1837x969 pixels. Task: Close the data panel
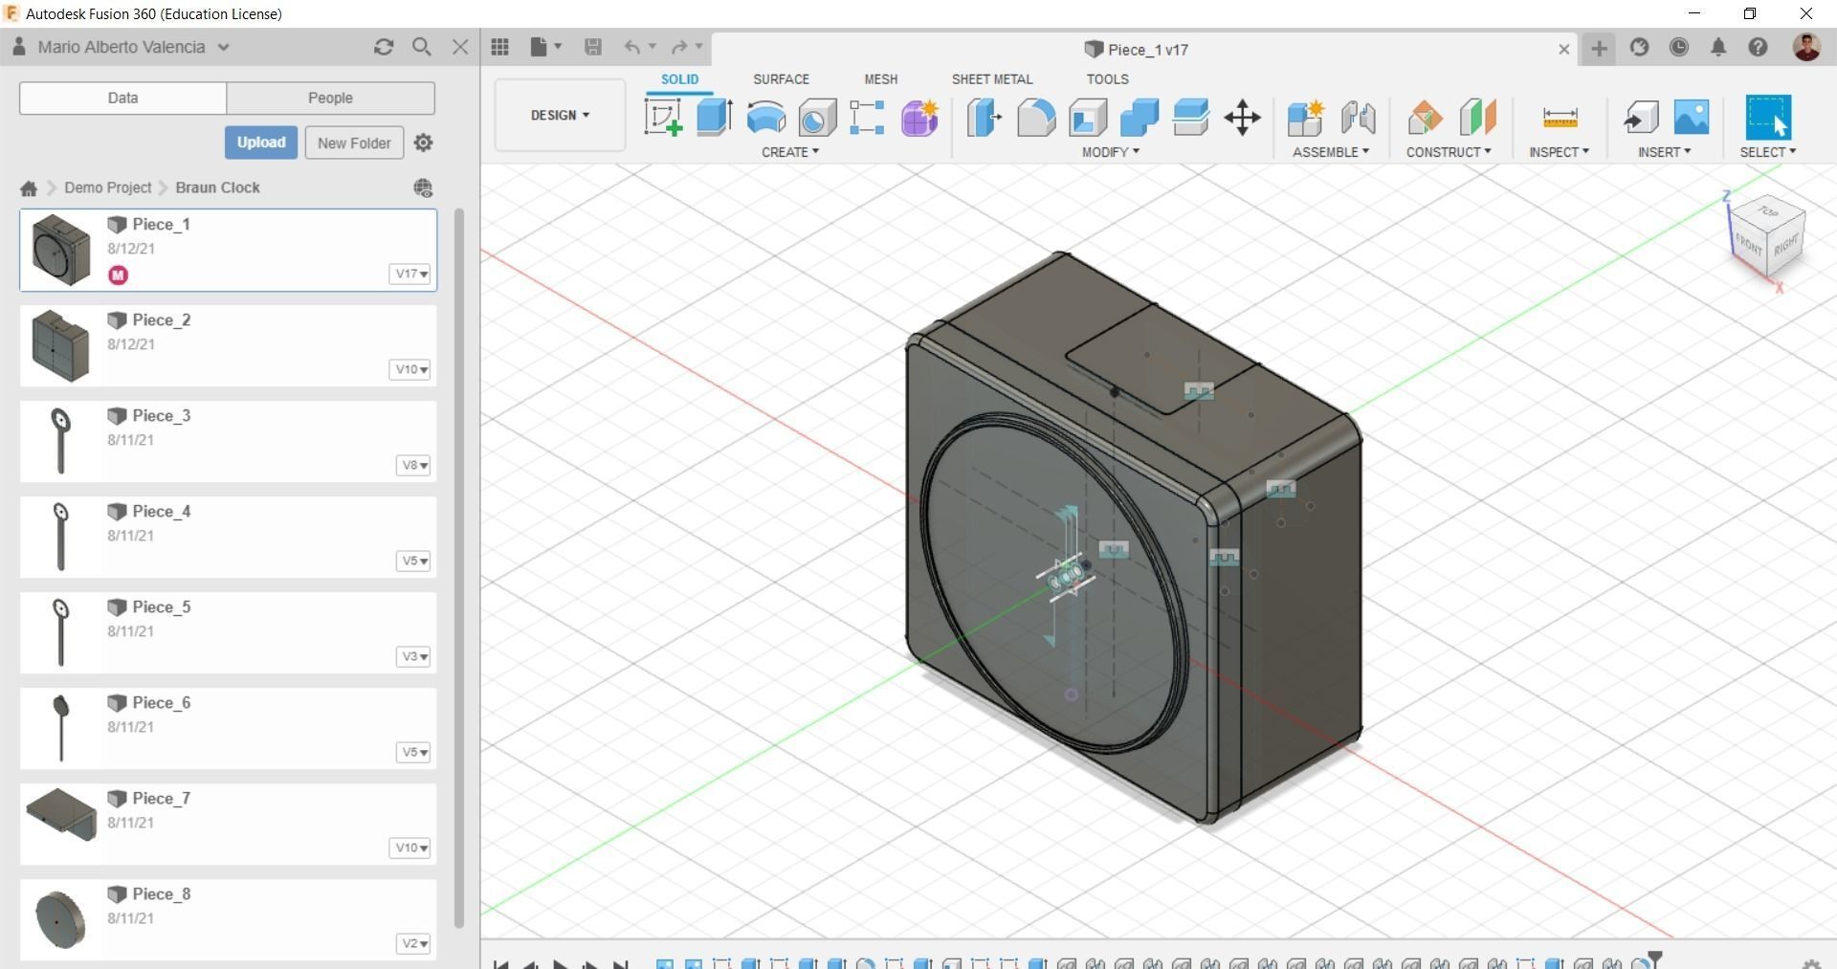(460, 47)
